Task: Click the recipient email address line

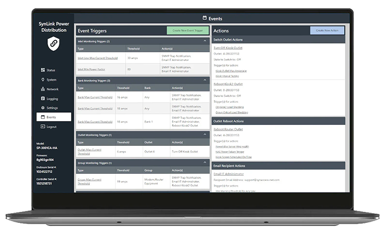Action: point(246,180)
